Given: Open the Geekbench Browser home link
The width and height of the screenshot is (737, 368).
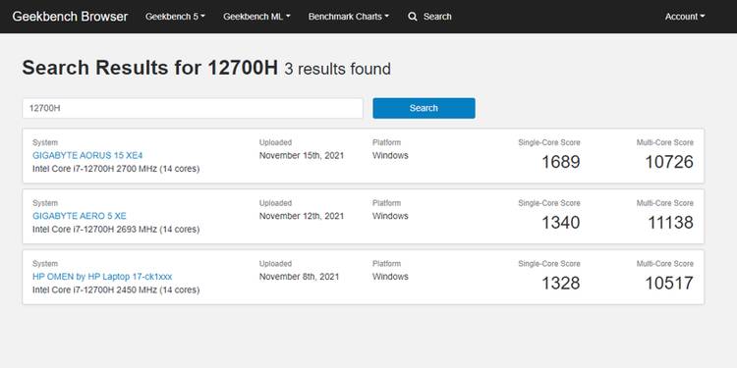Looking at the screenshot, I should pyautogui.click(x=70, y=17).
